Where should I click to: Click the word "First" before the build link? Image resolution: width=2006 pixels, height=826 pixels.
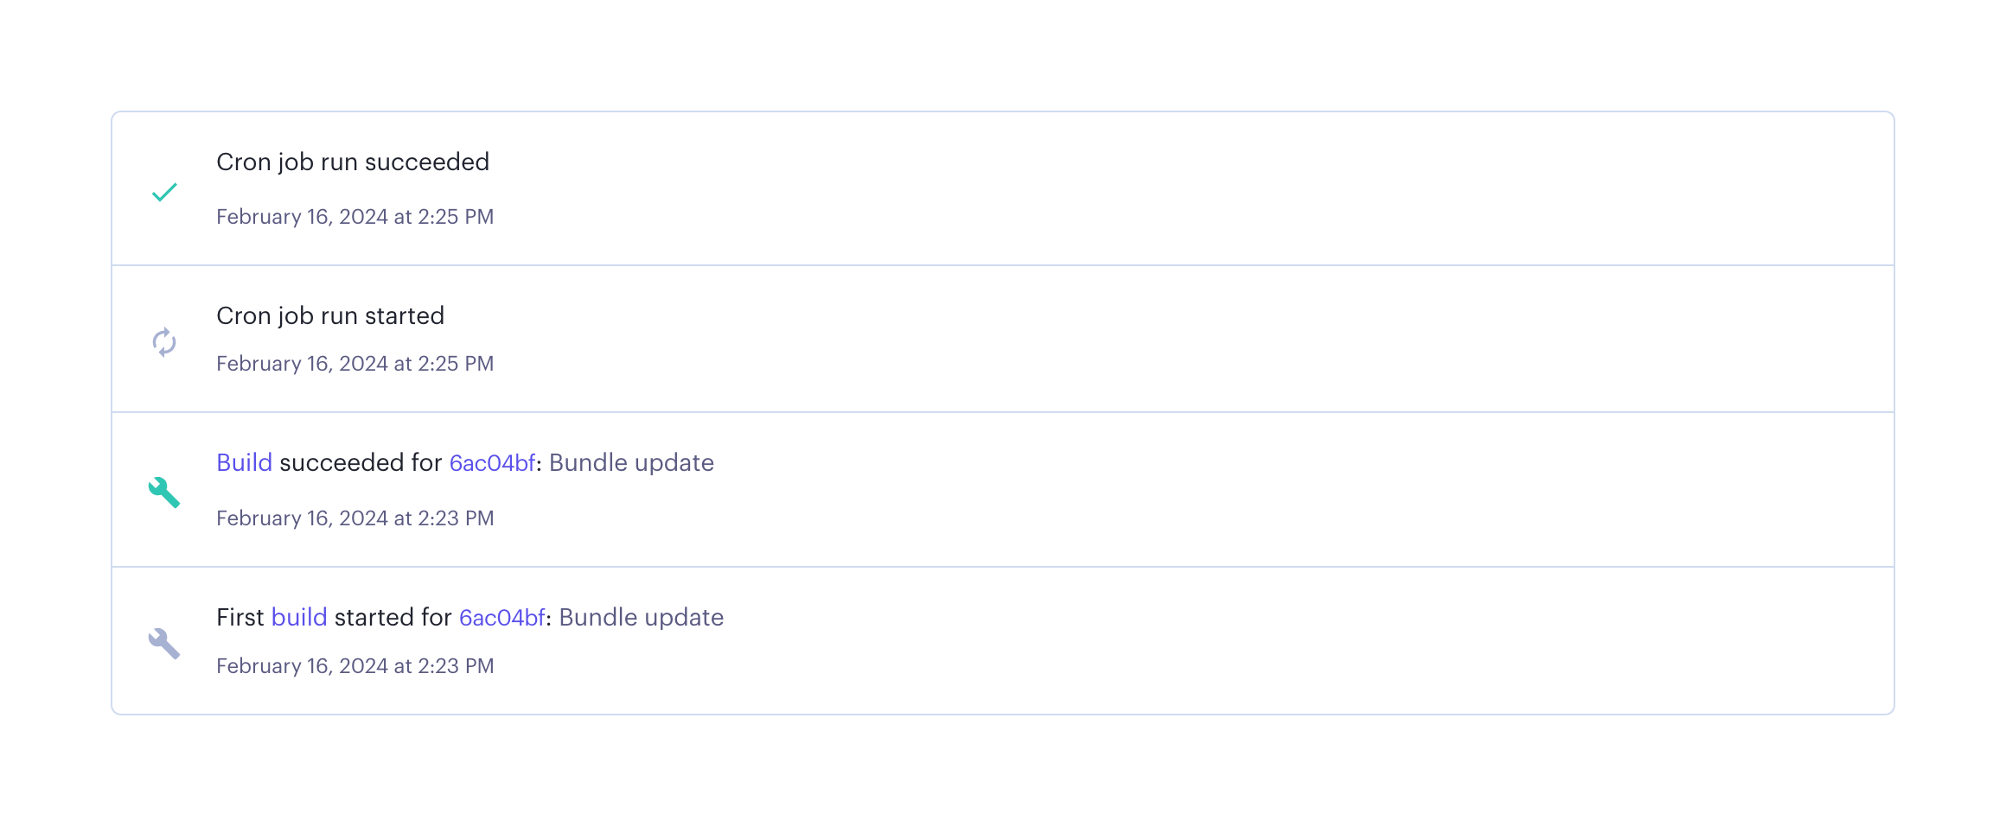240,618
